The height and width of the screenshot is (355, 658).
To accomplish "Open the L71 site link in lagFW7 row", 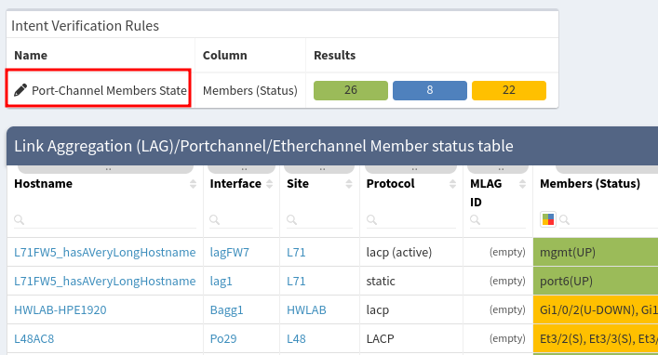I will (x=296, y=253).
